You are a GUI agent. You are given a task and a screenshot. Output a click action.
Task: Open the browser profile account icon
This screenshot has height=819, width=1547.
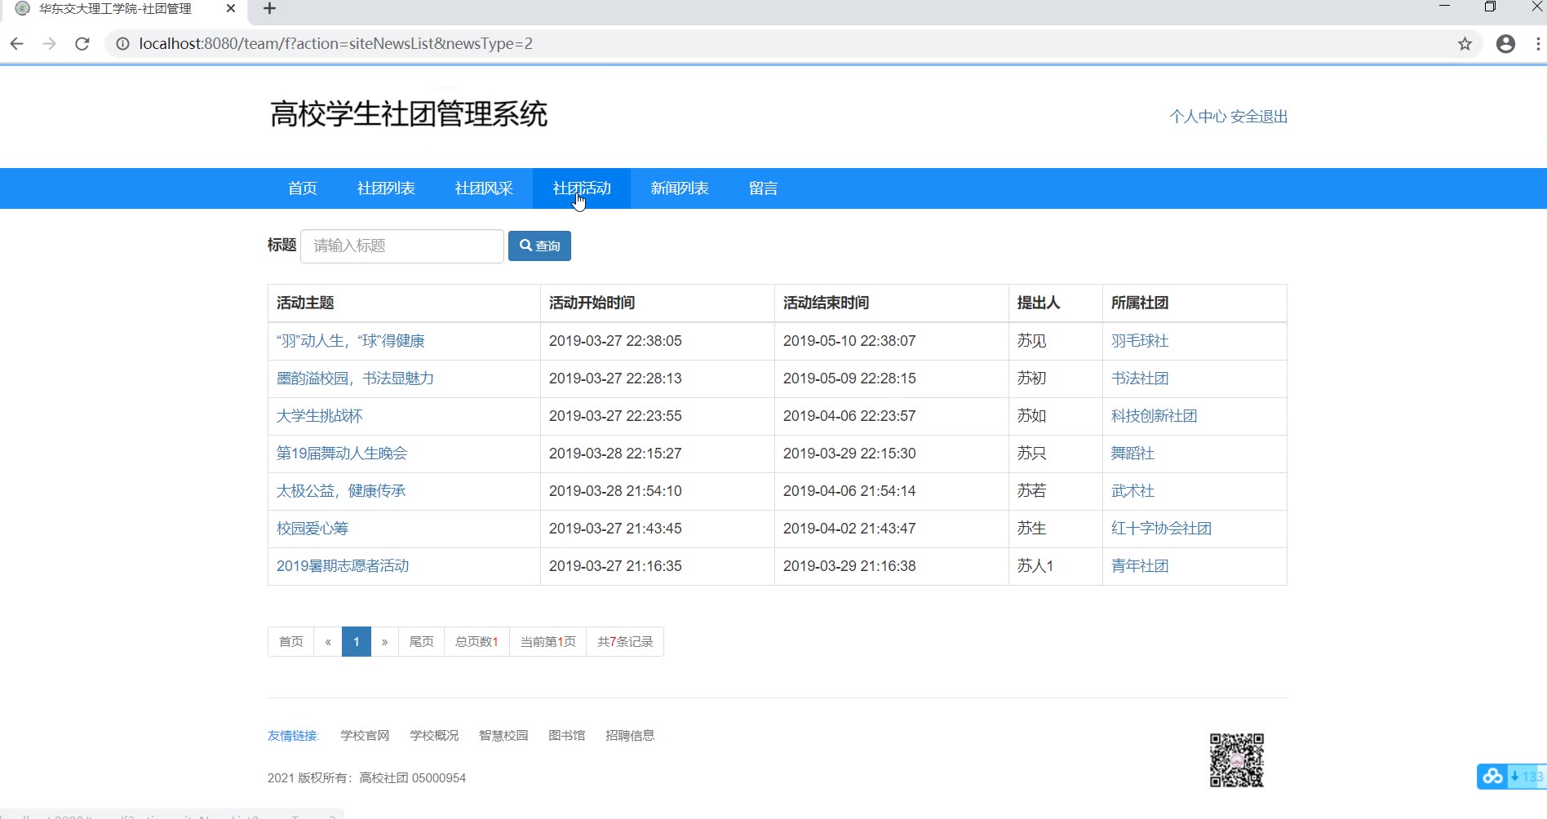click(x=1505, y=44)
